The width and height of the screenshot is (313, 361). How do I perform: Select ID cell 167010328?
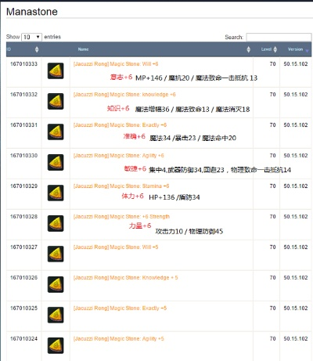click(23, 217)
